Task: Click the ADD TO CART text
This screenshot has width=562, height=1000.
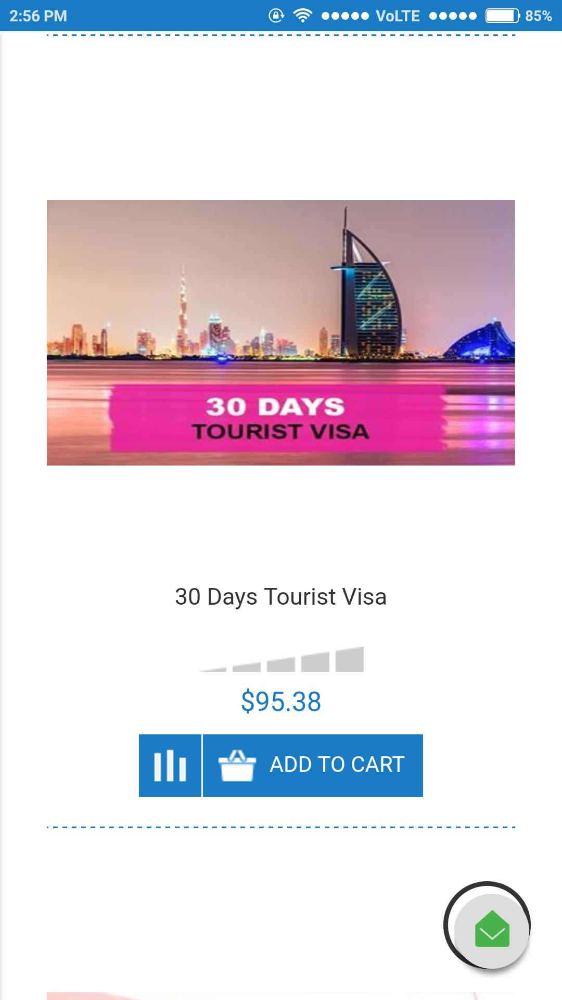Action: [x=337, y=765]
